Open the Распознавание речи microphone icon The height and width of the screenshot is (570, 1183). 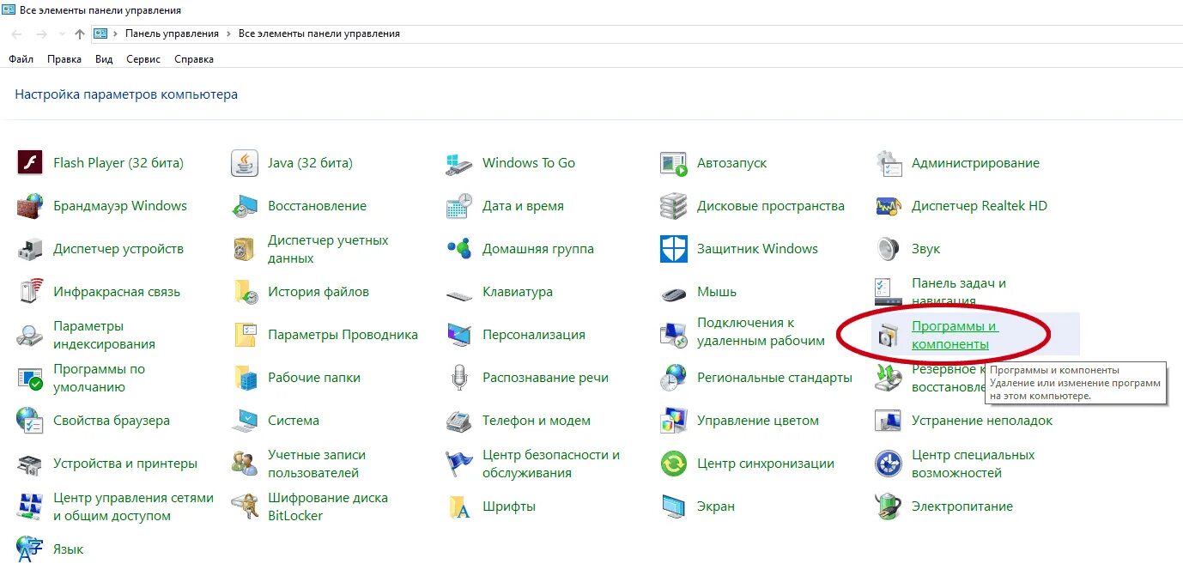[459, 378]
